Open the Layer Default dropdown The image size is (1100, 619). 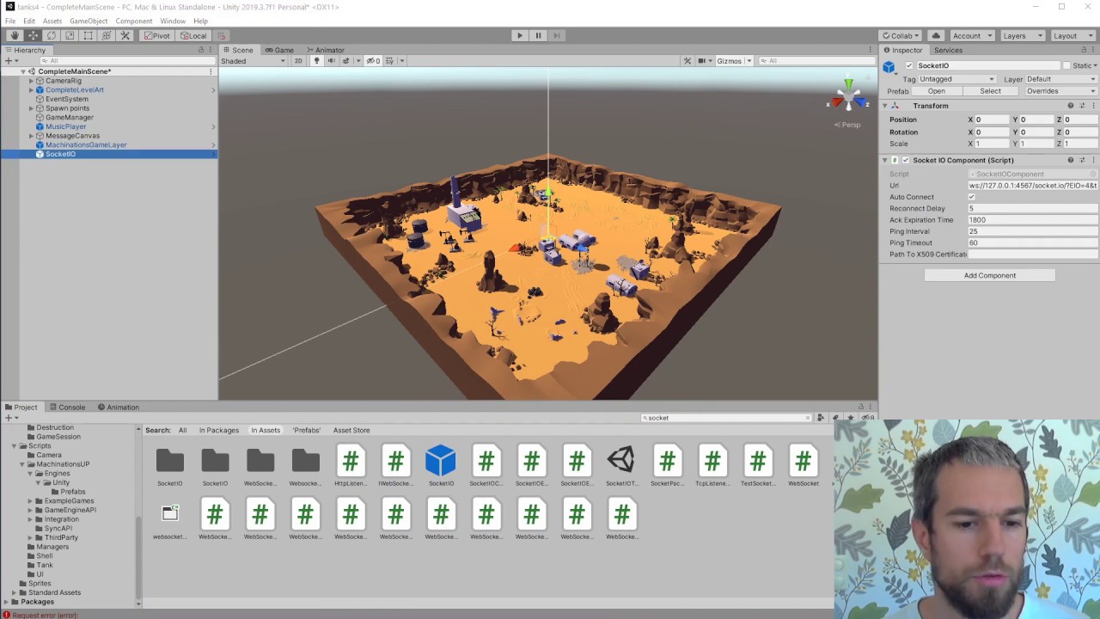tap(1061, 79)
